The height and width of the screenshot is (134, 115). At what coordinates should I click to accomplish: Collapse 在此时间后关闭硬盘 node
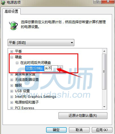point(17,63)
